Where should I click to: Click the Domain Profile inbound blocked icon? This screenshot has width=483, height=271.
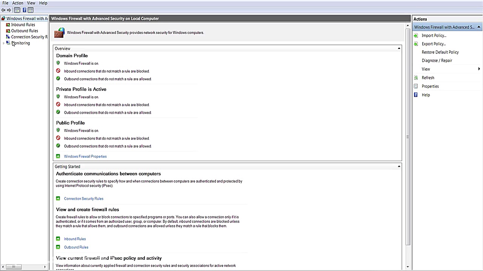58,71
